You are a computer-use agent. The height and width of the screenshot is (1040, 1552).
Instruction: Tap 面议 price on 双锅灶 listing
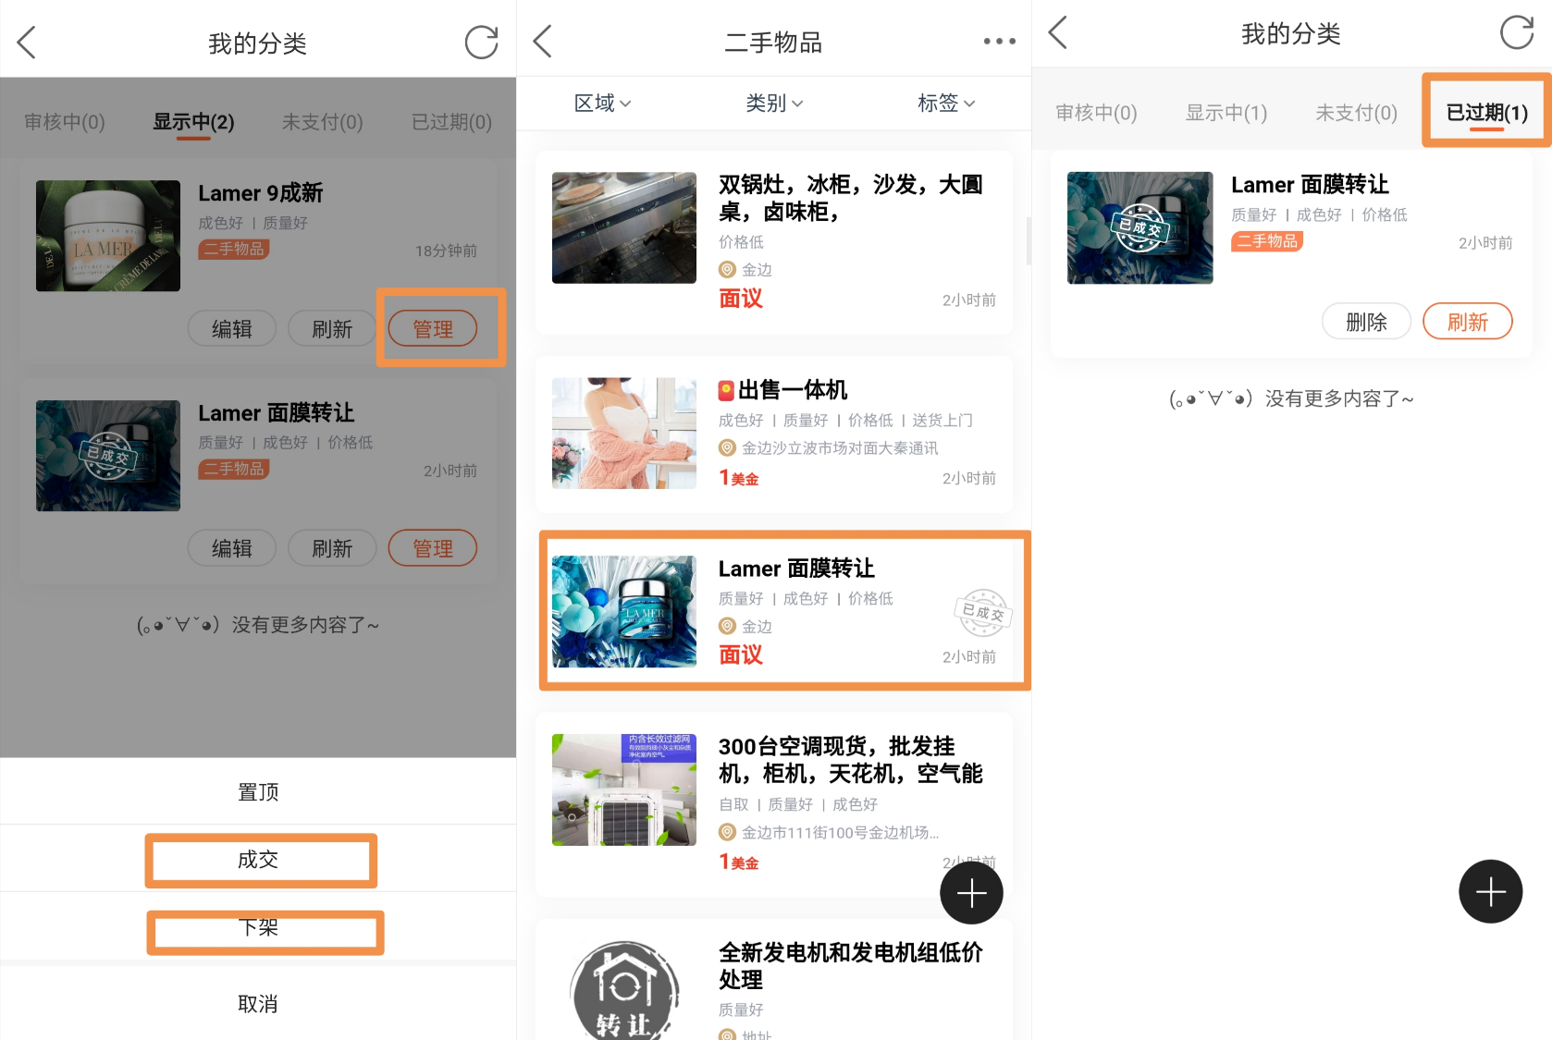[x=741, y=299]
